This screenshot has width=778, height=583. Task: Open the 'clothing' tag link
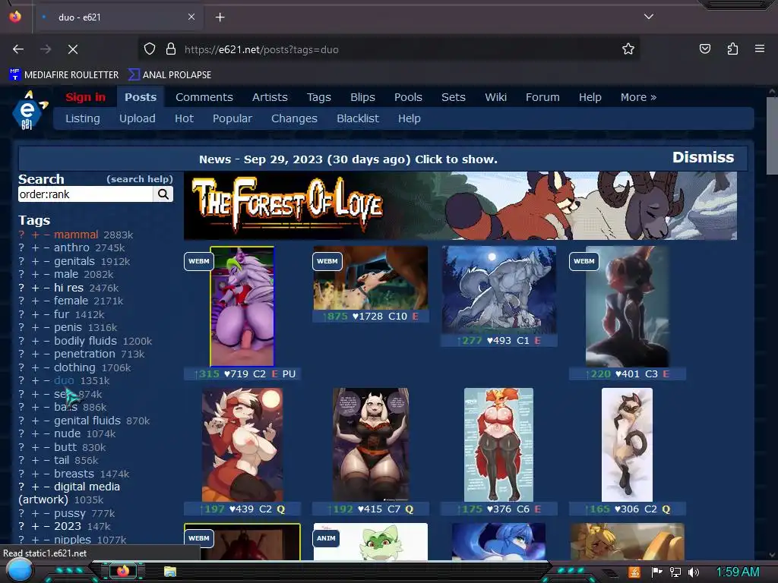[x=74, y=367]
